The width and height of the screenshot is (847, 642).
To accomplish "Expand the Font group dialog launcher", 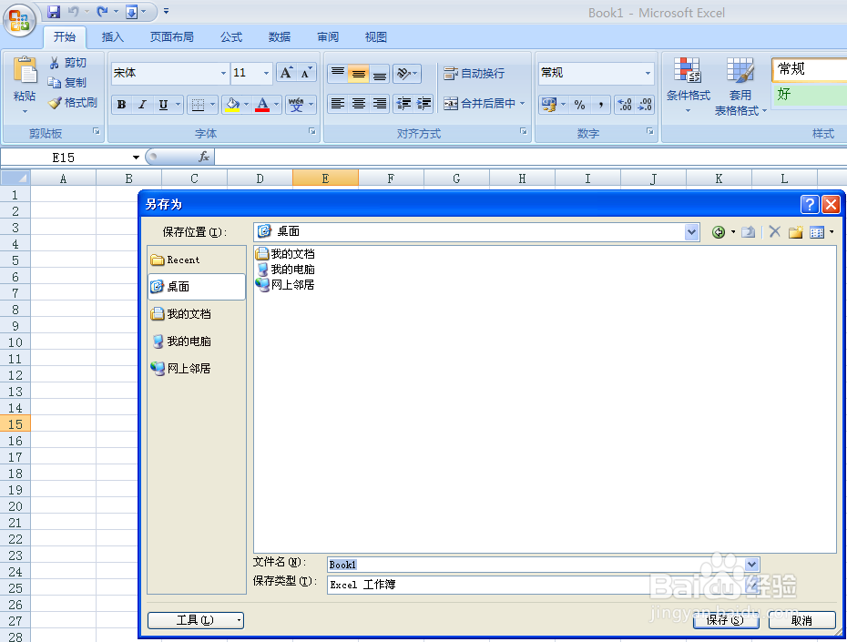I will 311,131.
